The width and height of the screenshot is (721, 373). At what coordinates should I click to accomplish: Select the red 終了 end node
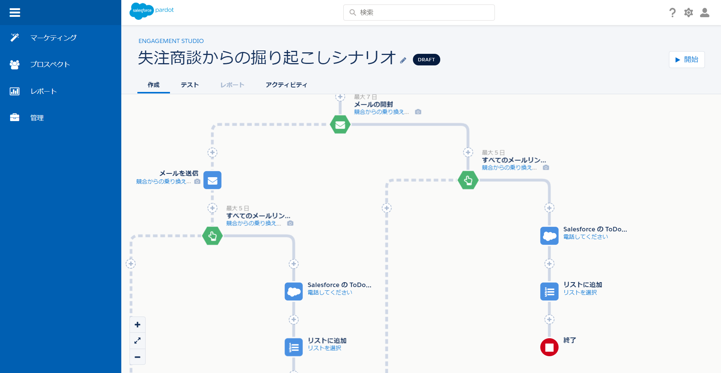coord(549,347)
